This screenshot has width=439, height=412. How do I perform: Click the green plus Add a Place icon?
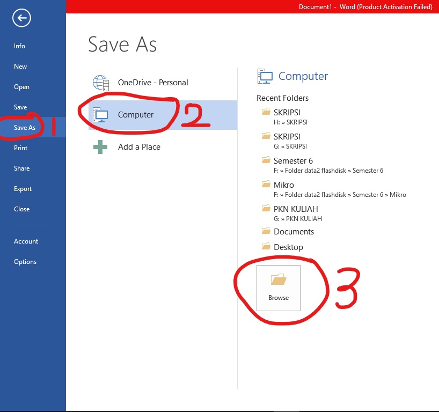point(100,147)
